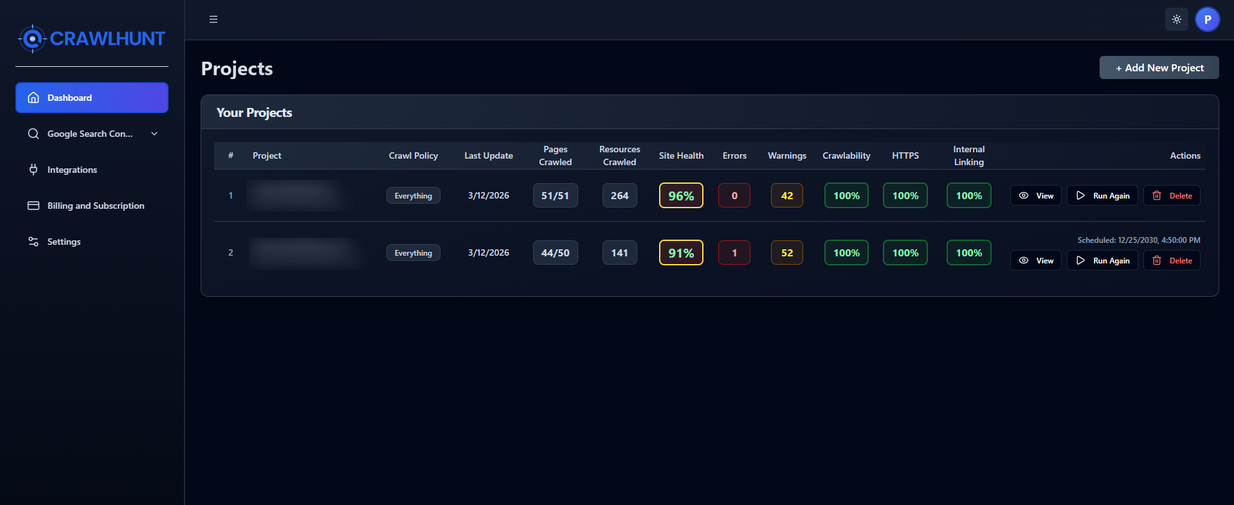Click the Your Projects heading
The image size is (1234, 505).
coord(254,112)
